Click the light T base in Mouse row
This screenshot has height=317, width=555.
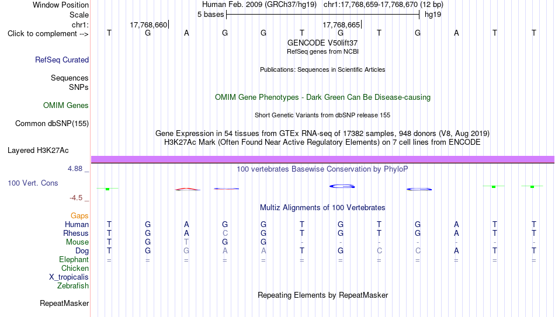(x=186, y=242)
